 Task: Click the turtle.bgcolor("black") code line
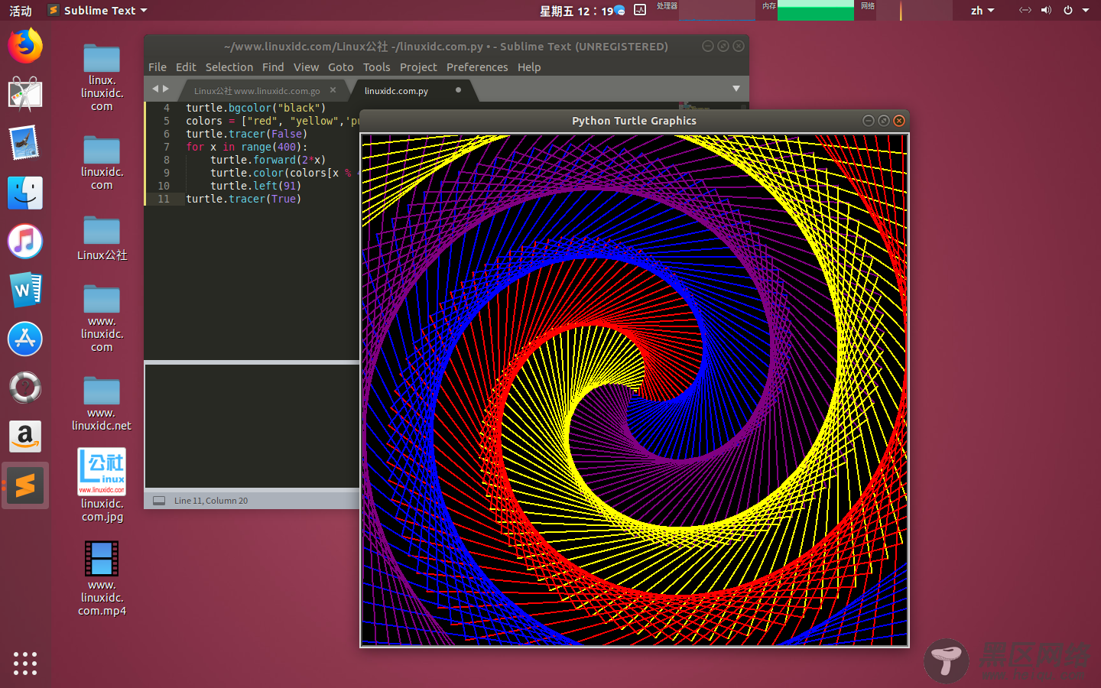(256, 108)
